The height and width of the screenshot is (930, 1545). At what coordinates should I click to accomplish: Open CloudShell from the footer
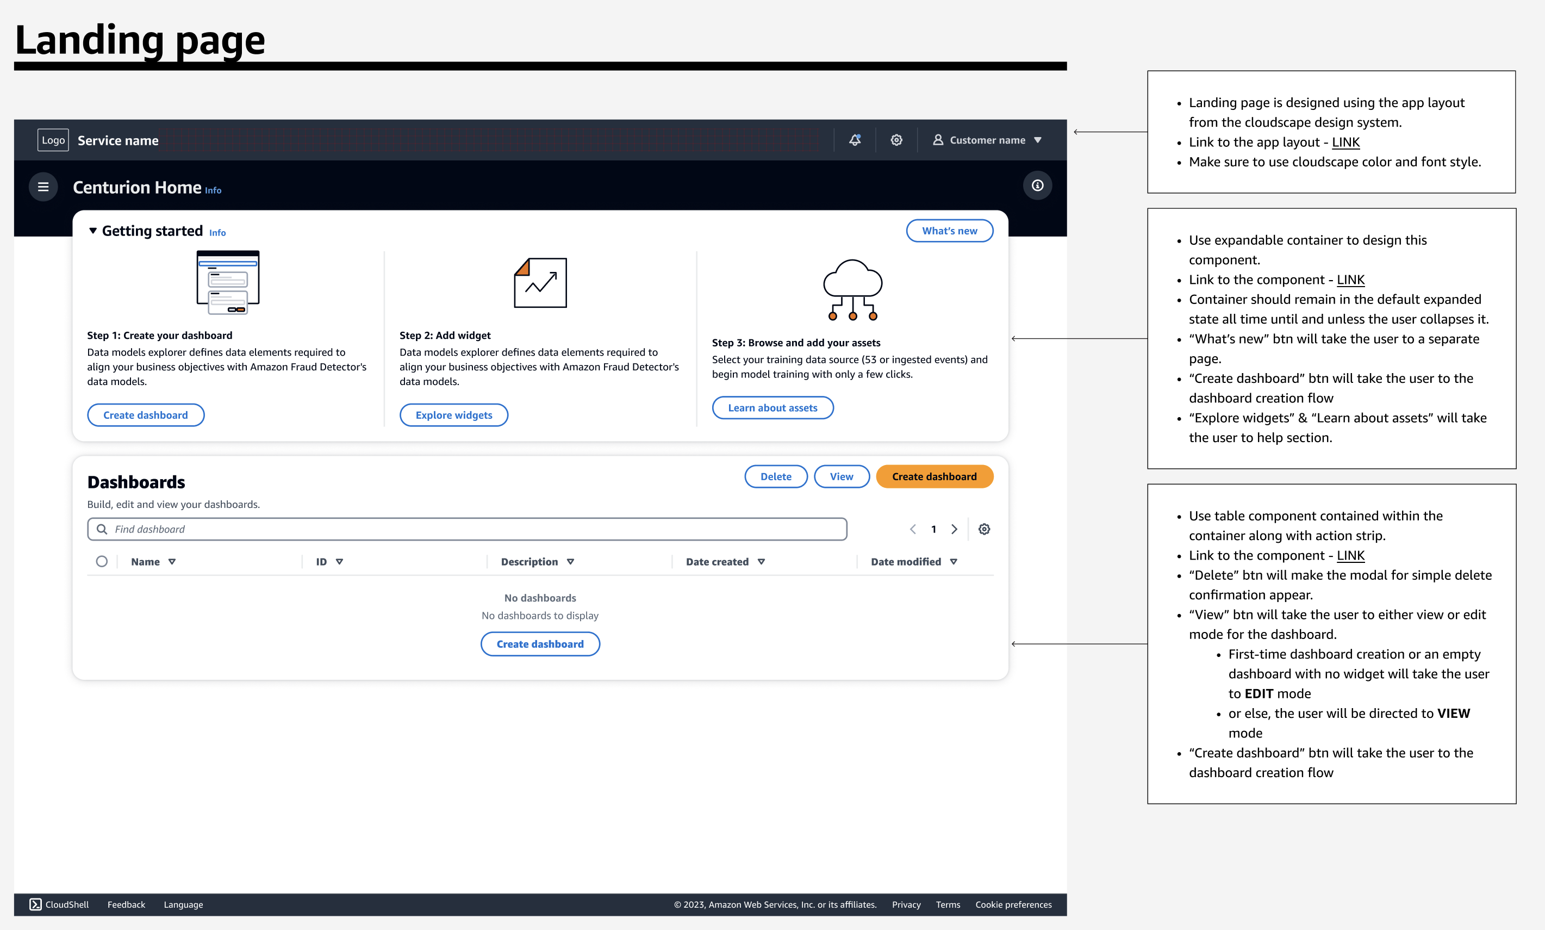(x=60, y=904)
